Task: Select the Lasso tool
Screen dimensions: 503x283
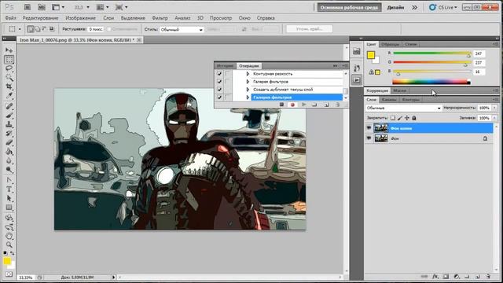Action: click(9, 68)
